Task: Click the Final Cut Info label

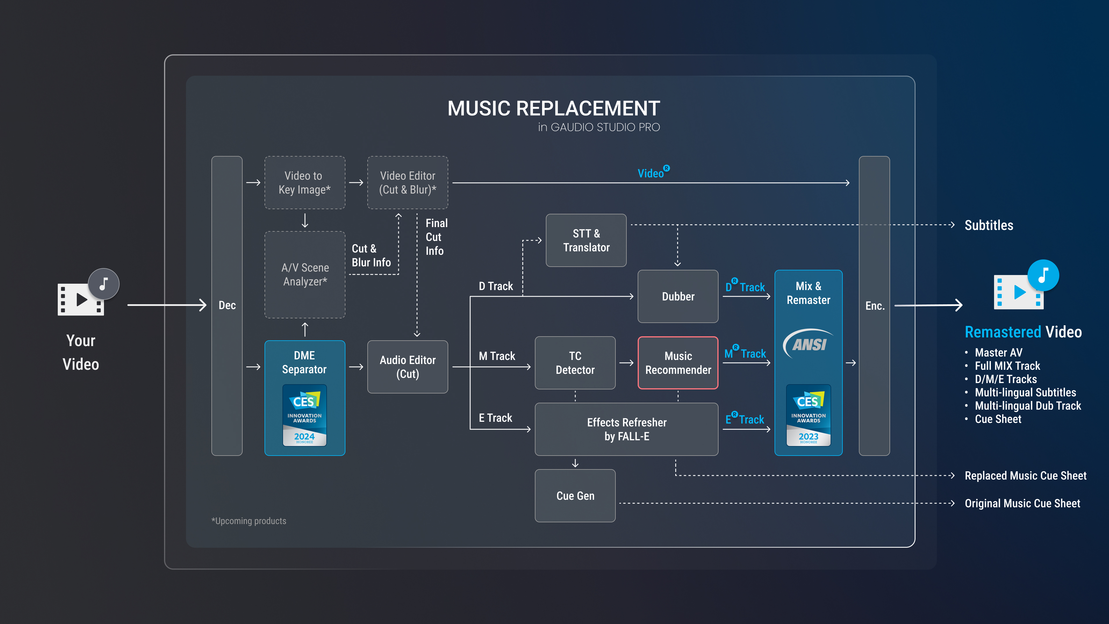Action: [x=437, y=237]
